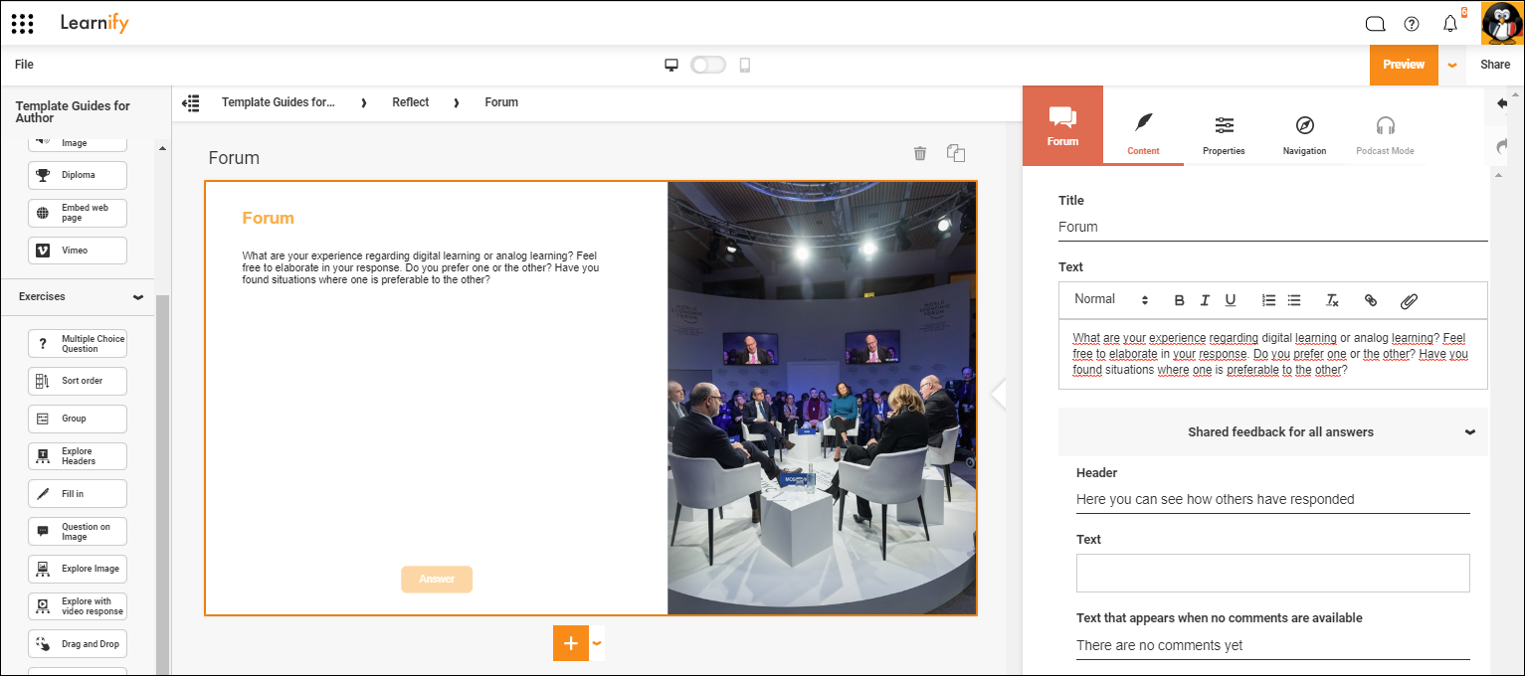Toggle italic formatting
This screenshot has width=1525, height=676.
(x=1205, y=300)
